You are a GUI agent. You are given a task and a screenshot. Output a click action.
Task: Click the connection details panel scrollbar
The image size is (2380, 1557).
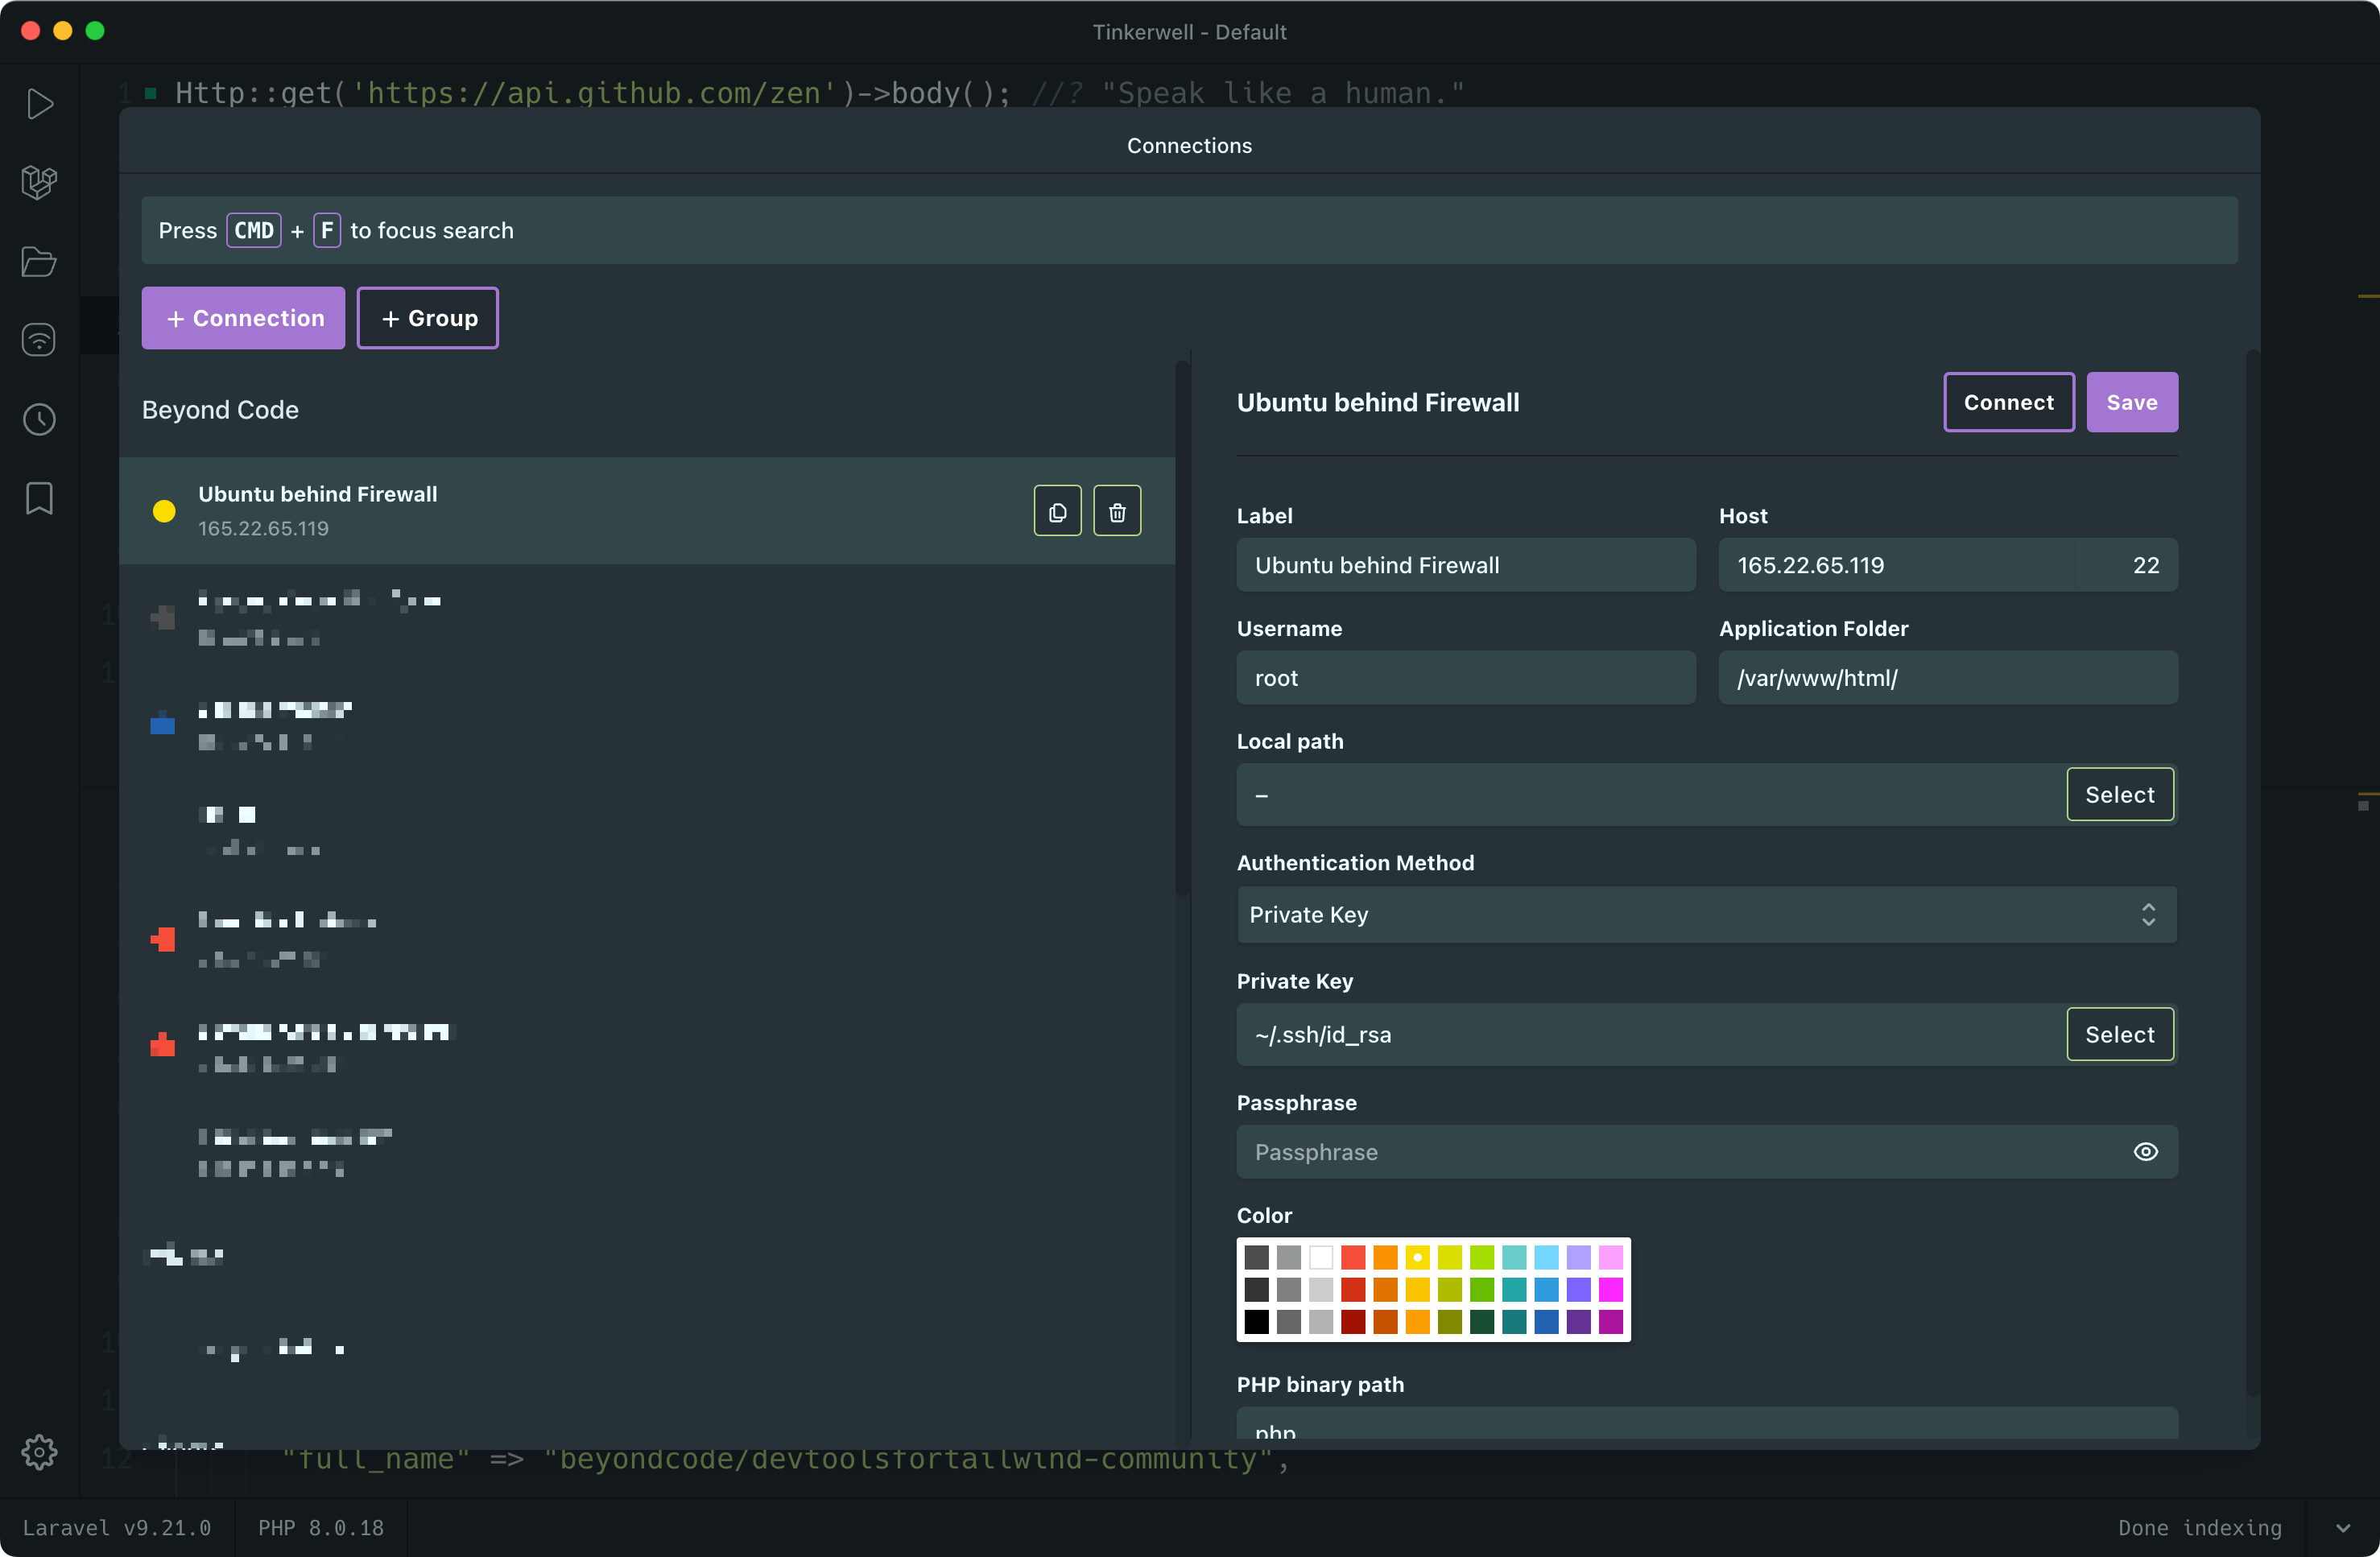click(2252, 872)
